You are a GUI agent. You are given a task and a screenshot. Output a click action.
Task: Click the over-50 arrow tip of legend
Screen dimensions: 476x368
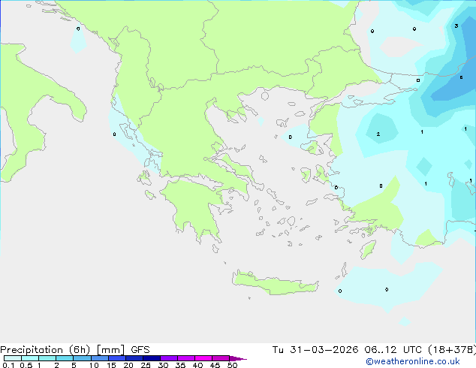tap(238, 358)
